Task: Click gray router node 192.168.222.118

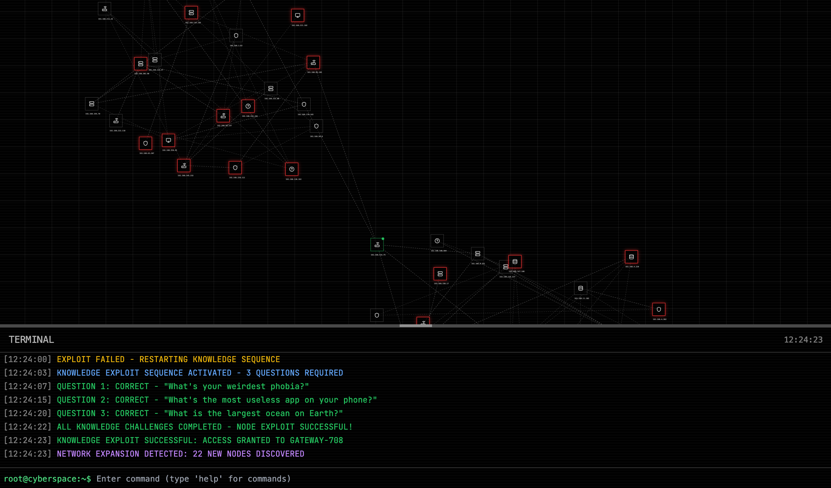Action: [x=116, y=121]
